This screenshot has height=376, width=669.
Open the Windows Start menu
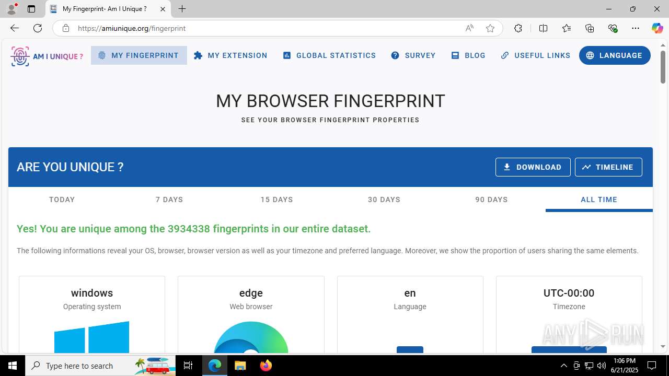pyautogui.click(x=13, y=366)
